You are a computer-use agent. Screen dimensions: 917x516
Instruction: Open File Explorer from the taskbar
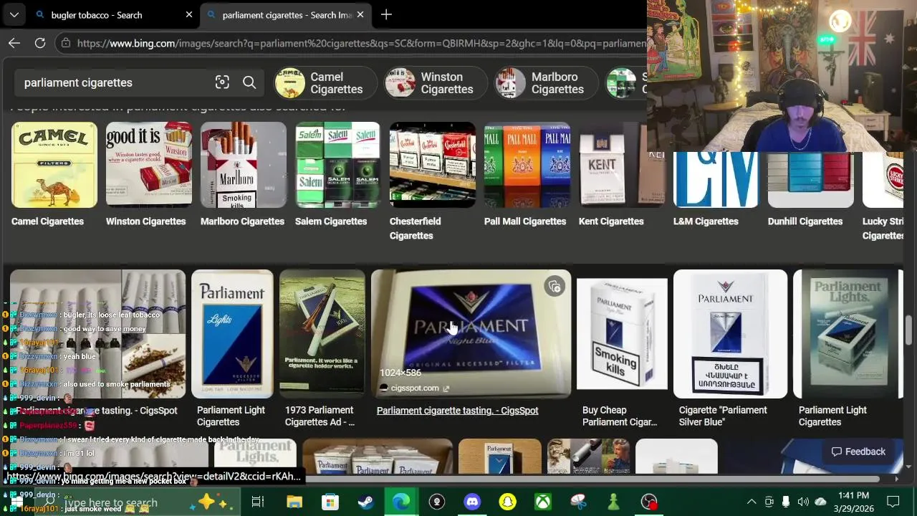coord(294,502)
